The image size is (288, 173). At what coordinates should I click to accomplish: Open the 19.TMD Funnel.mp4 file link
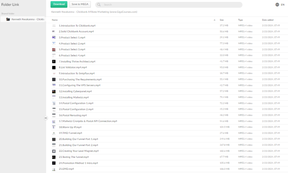coord(69,133)
